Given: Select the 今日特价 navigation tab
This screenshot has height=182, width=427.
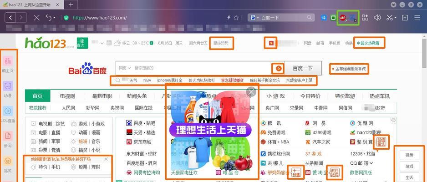Looking at the screenshot, I should (310, 96).
